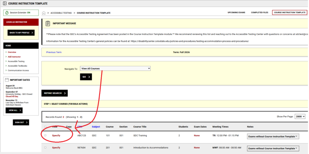Viewport: 309px width, 154px height.
Task: Open Add Instructor in the Home menu
Action: pos(14,57)
